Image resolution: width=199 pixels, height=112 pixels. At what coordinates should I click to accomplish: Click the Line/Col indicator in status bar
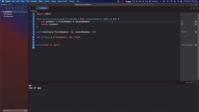pyautogui.click(x=190, y=82)
